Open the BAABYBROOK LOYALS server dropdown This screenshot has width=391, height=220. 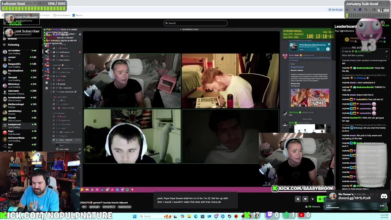pyautogui.click(x=65, y=34)
